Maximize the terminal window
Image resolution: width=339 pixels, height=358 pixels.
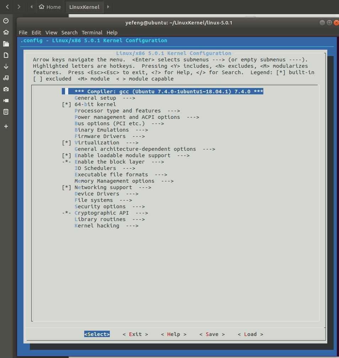[329, 22]
